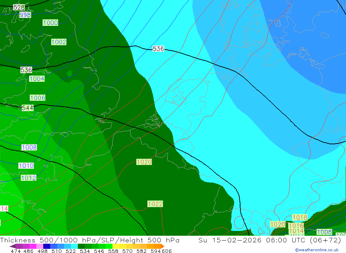
Task: Select the blue 1000 isobar label
Action: (50, 23)
